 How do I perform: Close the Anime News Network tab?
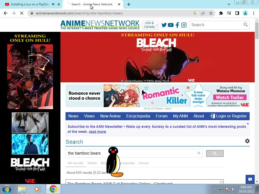[x=119, y=4]
